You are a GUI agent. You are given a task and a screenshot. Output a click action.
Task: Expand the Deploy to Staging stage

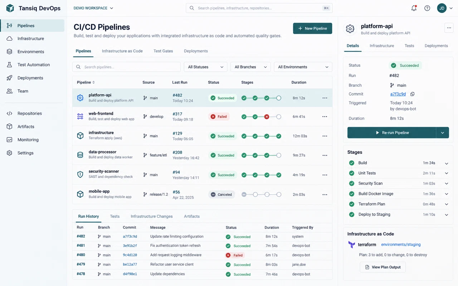pos(447,215)
